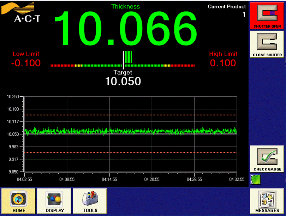Click the Shutter Open status button

267,16
